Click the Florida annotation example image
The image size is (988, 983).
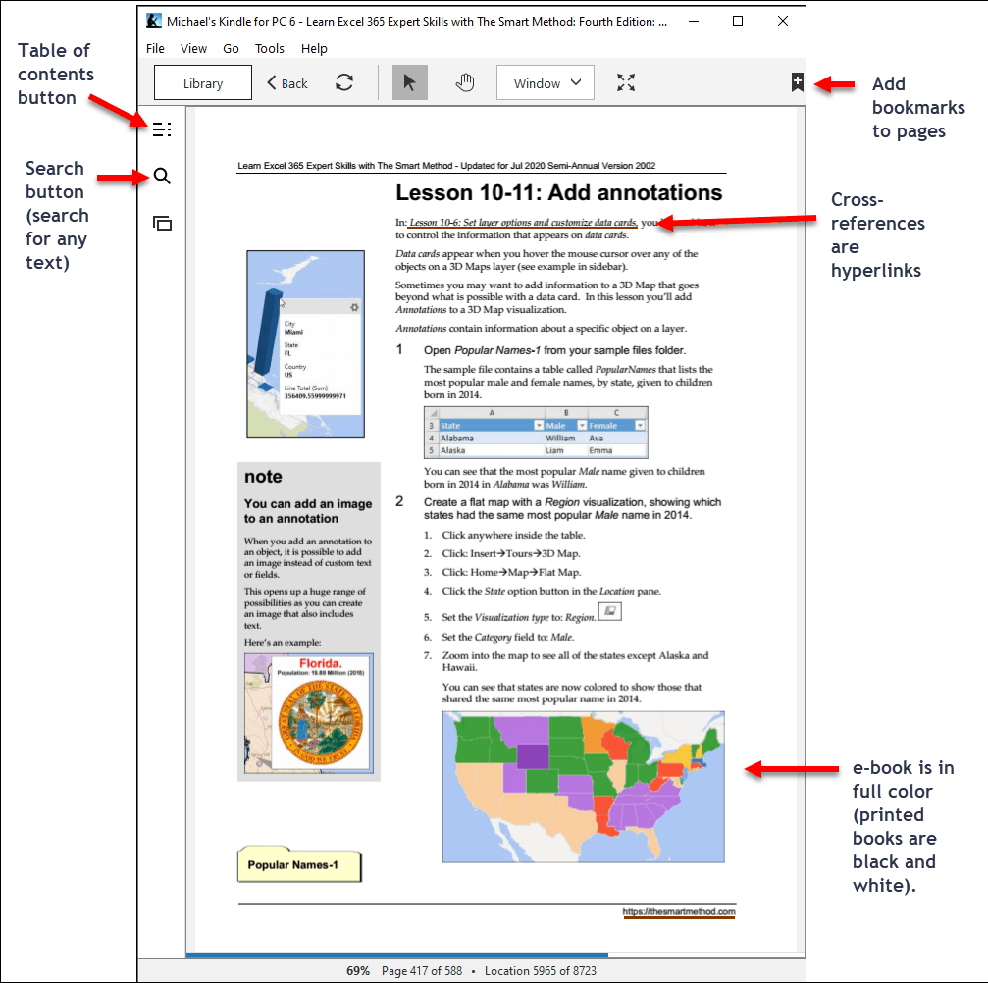tap(309, 713)
